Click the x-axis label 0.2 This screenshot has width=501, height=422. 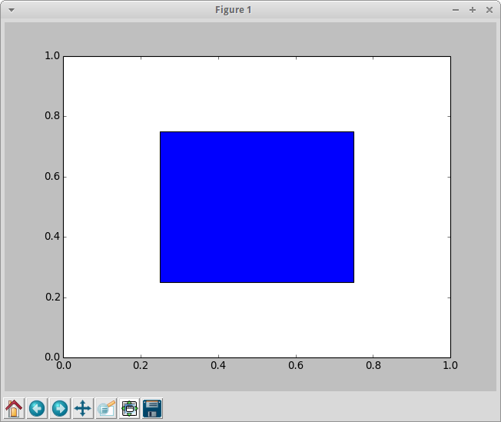click(x=141, y=365)
